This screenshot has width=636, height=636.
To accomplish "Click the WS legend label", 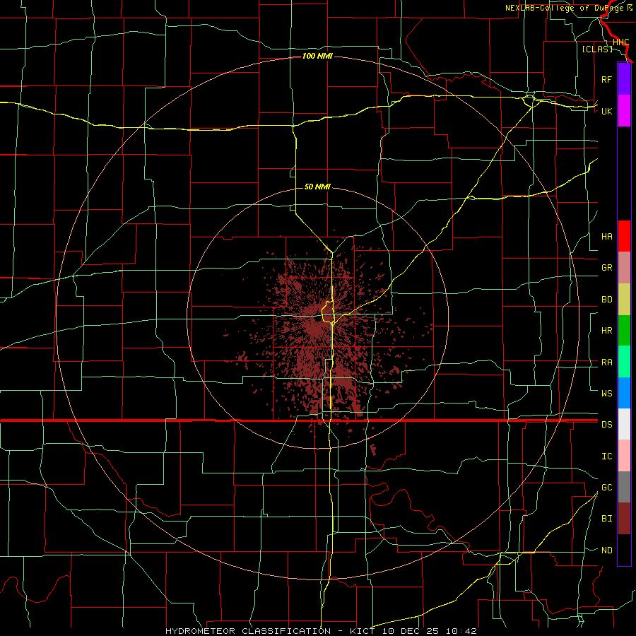I will 606,394.
